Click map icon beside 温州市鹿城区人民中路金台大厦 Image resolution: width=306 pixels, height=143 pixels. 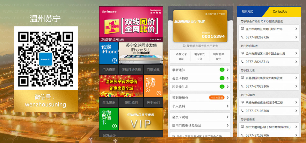[242, 53]
